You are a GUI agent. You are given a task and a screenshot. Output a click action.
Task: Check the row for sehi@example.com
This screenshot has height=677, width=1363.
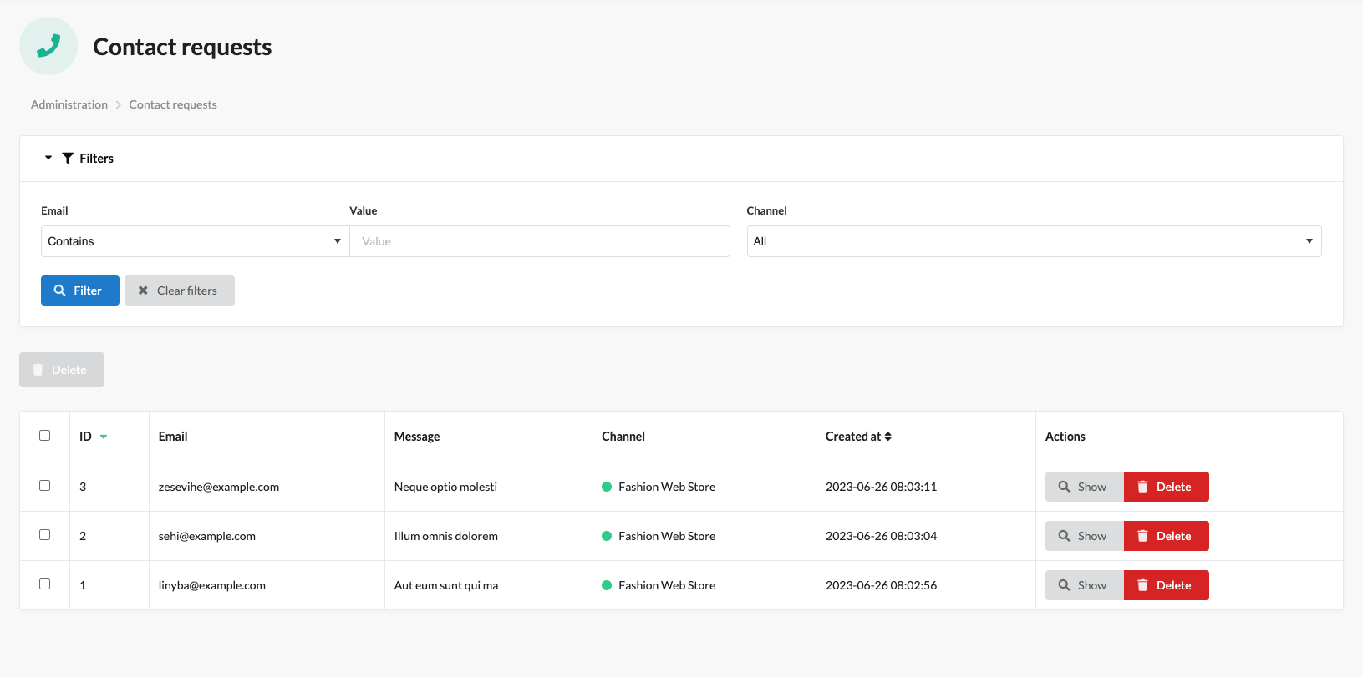tap(45, 535)
